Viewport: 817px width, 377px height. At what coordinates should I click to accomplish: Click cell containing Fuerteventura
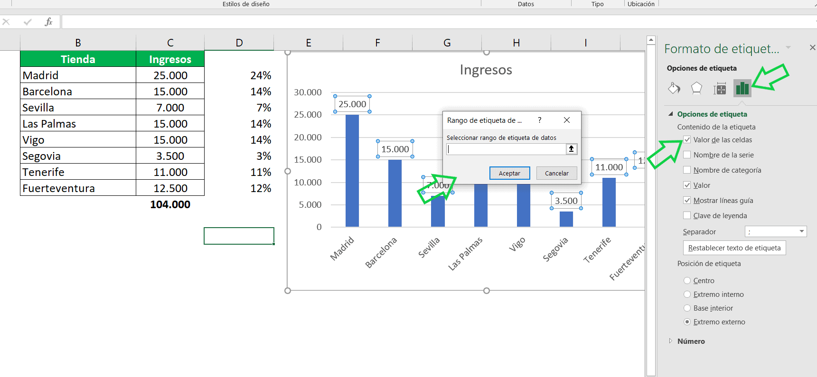pyautogui.click(x=78, y=188)
